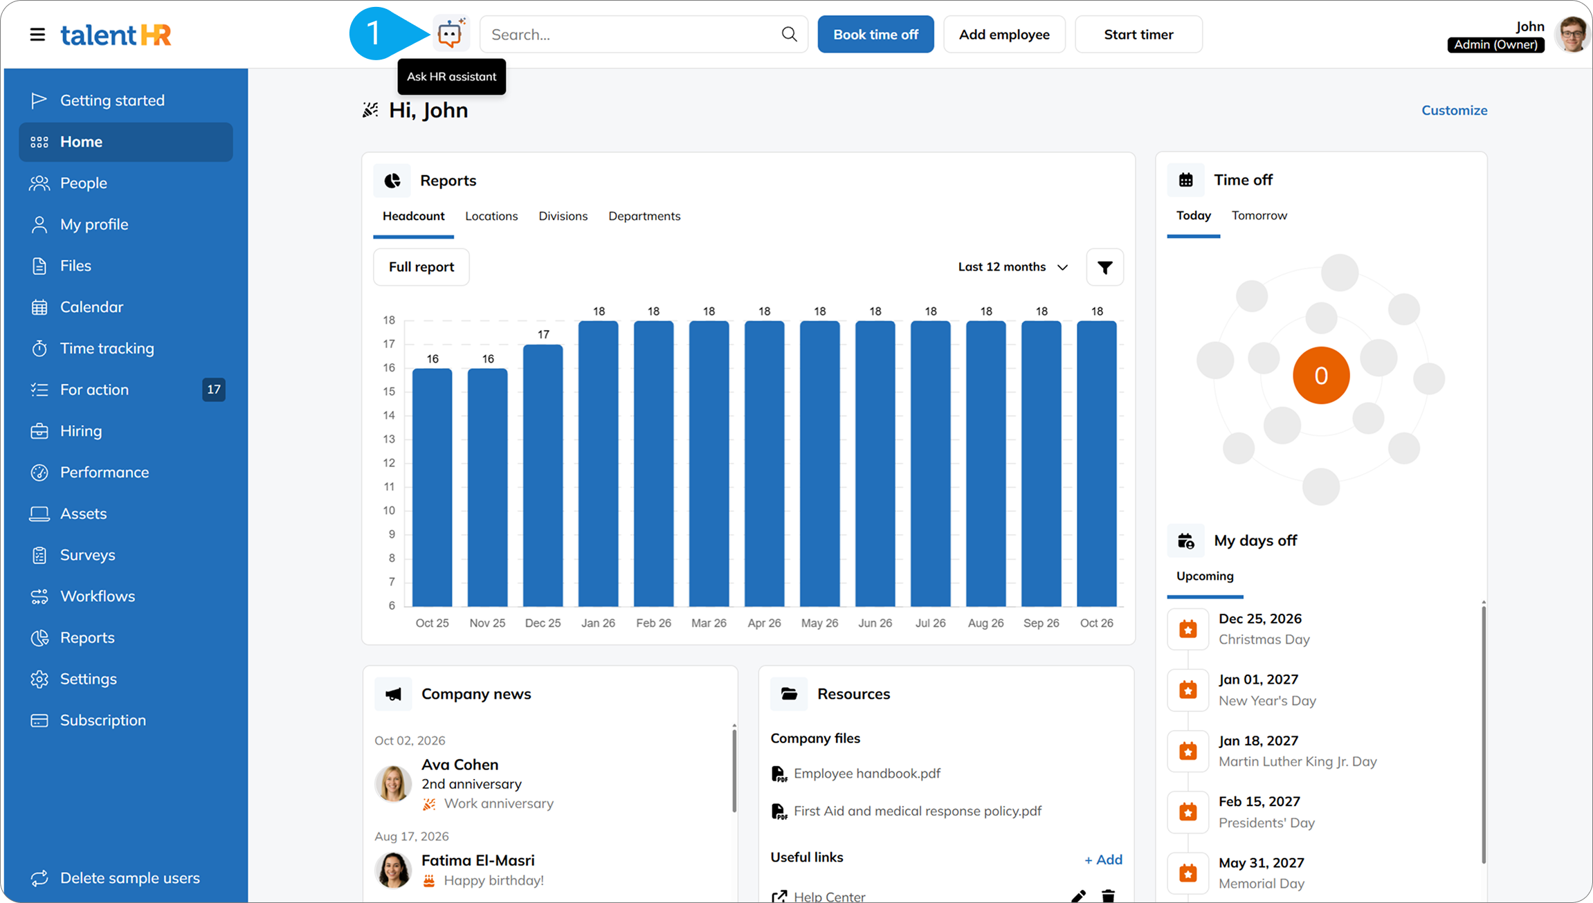
Task: Click the 17 badge on For action
Action: click(214, 390)
